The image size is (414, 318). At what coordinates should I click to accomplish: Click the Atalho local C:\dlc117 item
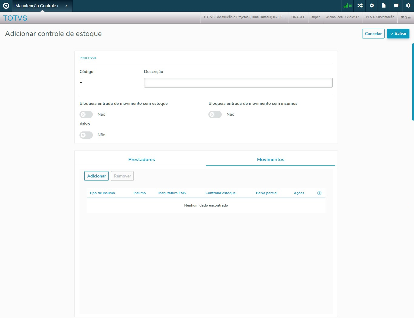coord(343,17)
